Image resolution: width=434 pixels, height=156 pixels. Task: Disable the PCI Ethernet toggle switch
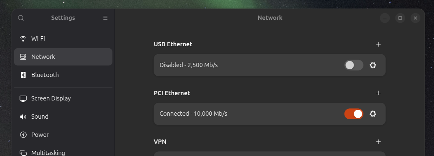click(x=354, y=114)
